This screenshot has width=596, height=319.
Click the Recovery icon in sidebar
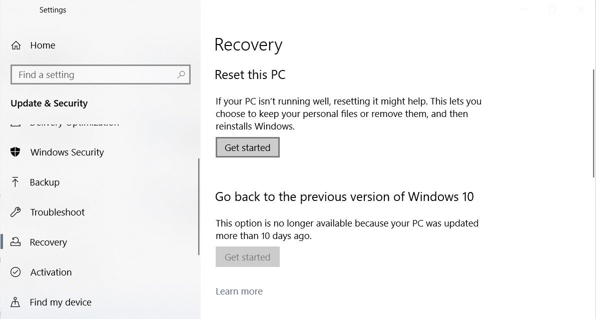(x=16, y=242)
